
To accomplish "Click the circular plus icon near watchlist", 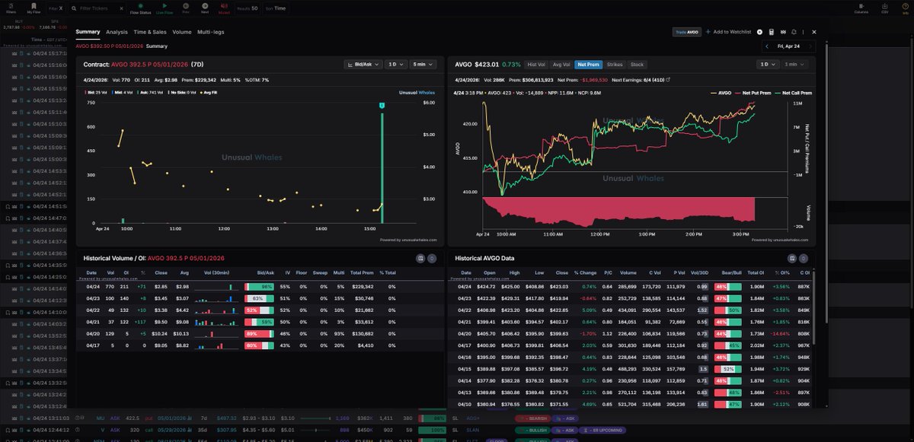I will coord(759,32).
